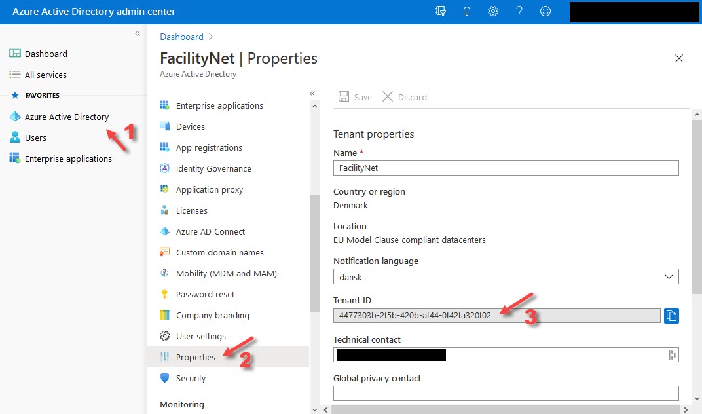702x414 pixels.
Task: Close the FacilityNet Properties blade
Action: pos(678,58)
